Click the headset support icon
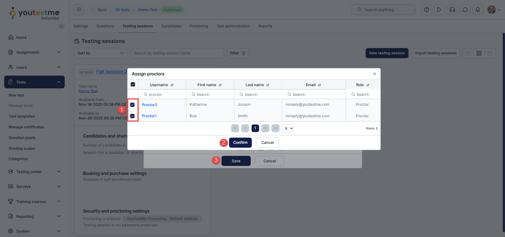The image size is (505, 237). pyautogui.click(x=452, y=10)
